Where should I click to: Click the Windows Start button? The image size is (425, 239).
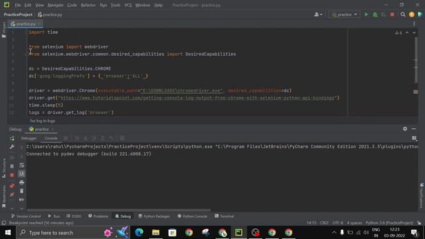click(x=8, y=232)
